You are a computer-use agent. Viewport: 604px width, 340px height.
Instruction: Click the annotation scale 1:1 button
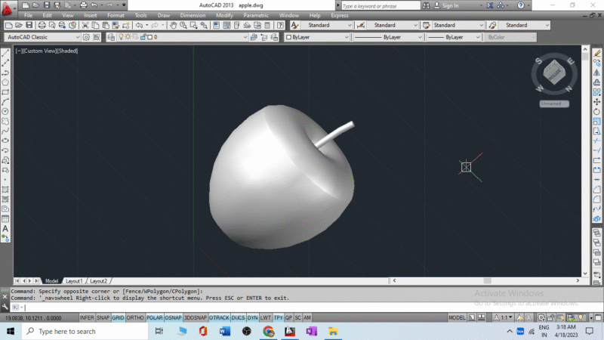pos(504,317)
